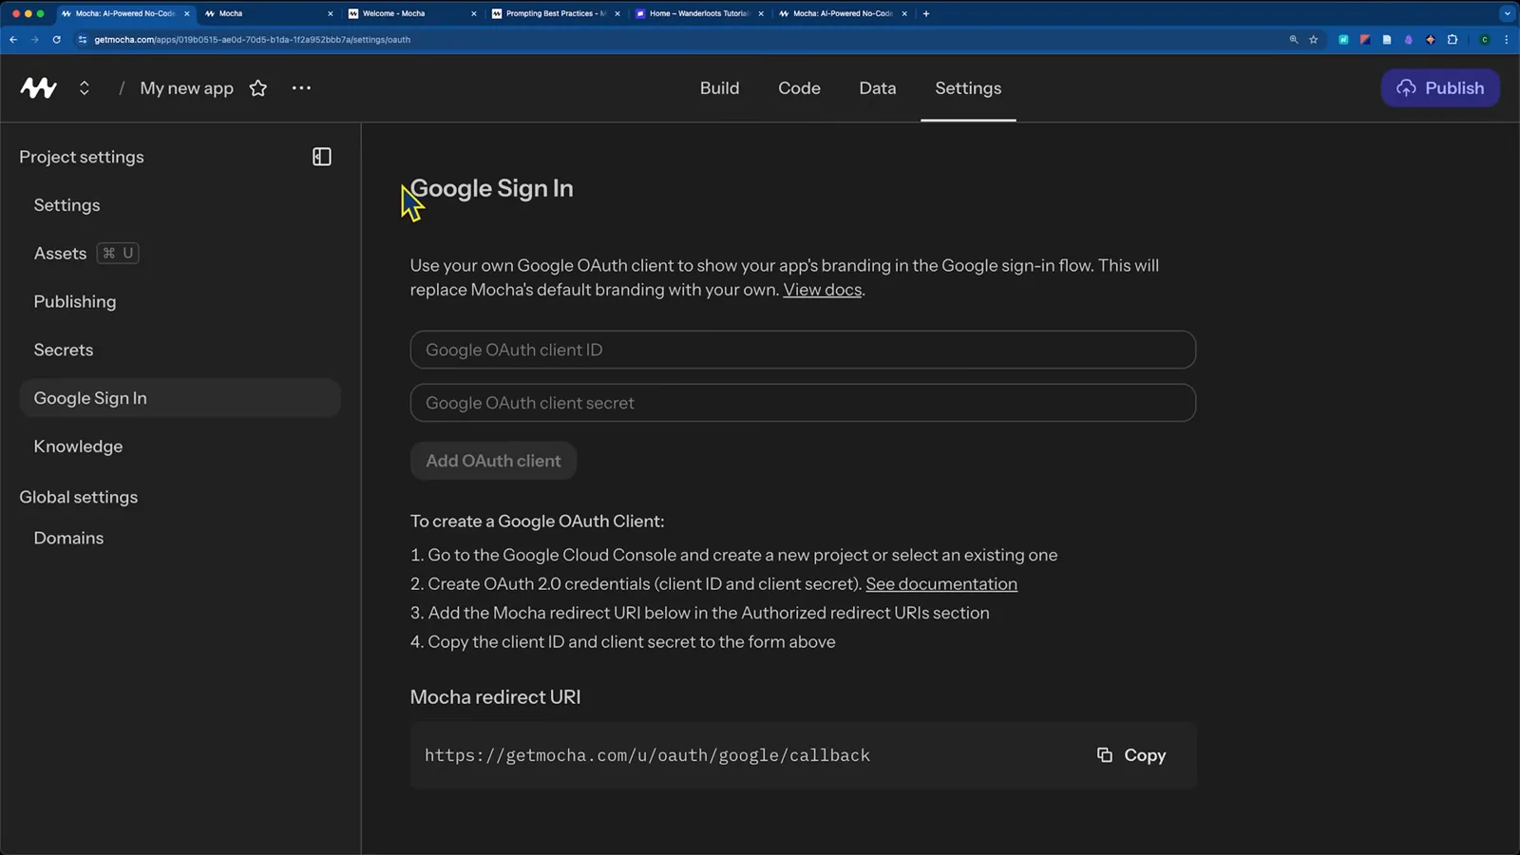Open the See documentation link
Image resolution: width=1520 pixels, height=855 pixels.
pos(941,584)
